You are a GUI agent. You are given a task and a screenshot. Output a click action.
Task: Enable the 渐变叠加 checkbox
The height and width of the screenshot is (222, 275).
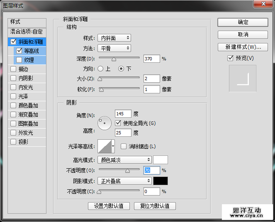click(x=13, y=115)
